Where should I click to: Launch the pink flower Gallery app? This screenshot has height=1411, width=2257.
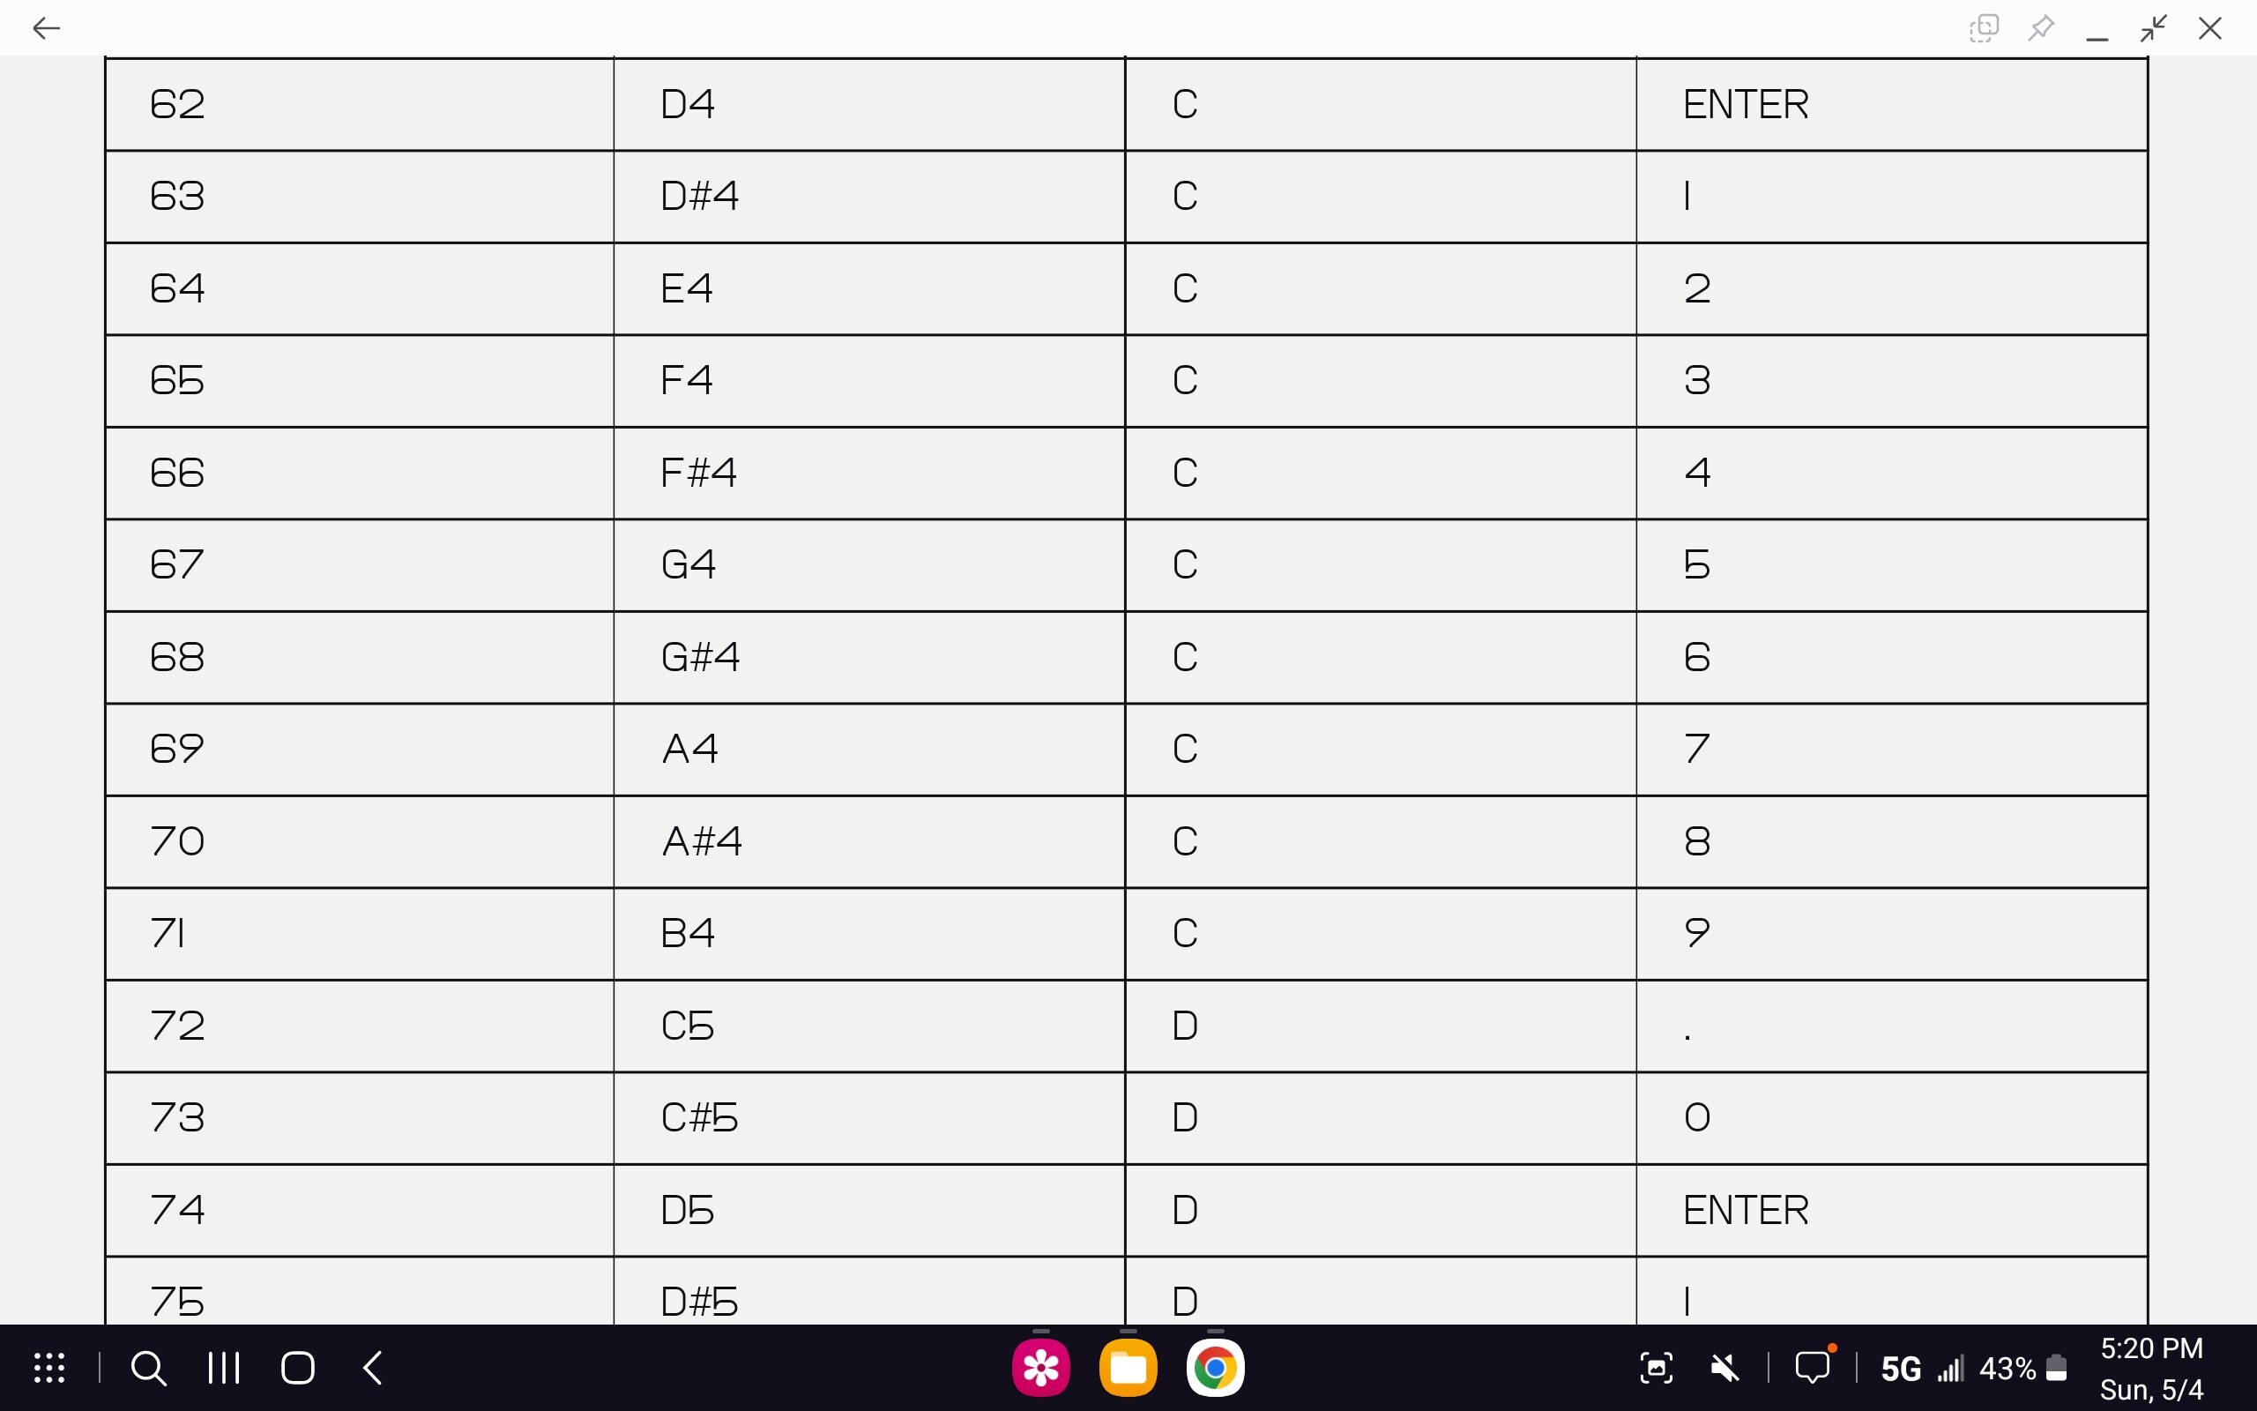1041,1368
